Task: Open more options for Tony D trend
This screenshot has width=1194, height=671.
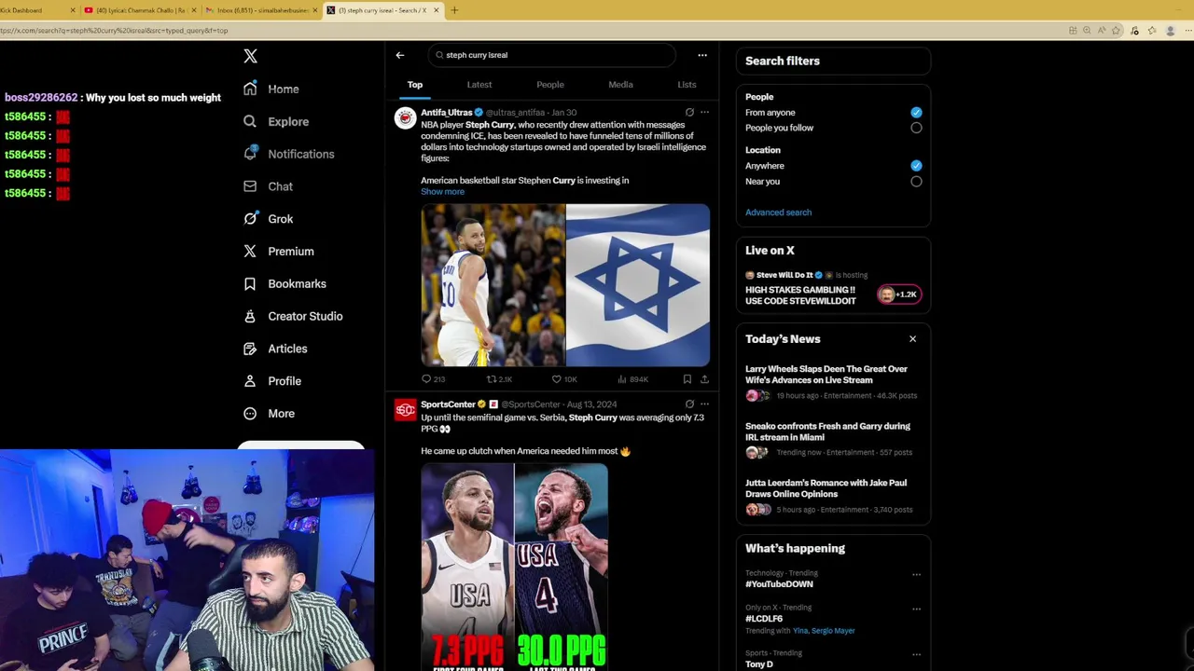Action: (x=916, y=654)
